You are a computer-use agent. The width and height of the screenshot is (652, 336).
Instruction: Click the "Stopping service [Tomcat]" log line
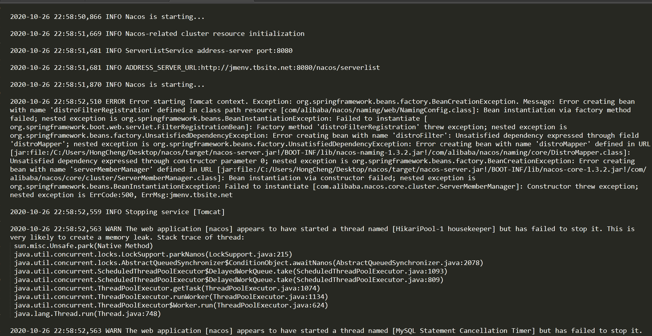pos(117,212)
